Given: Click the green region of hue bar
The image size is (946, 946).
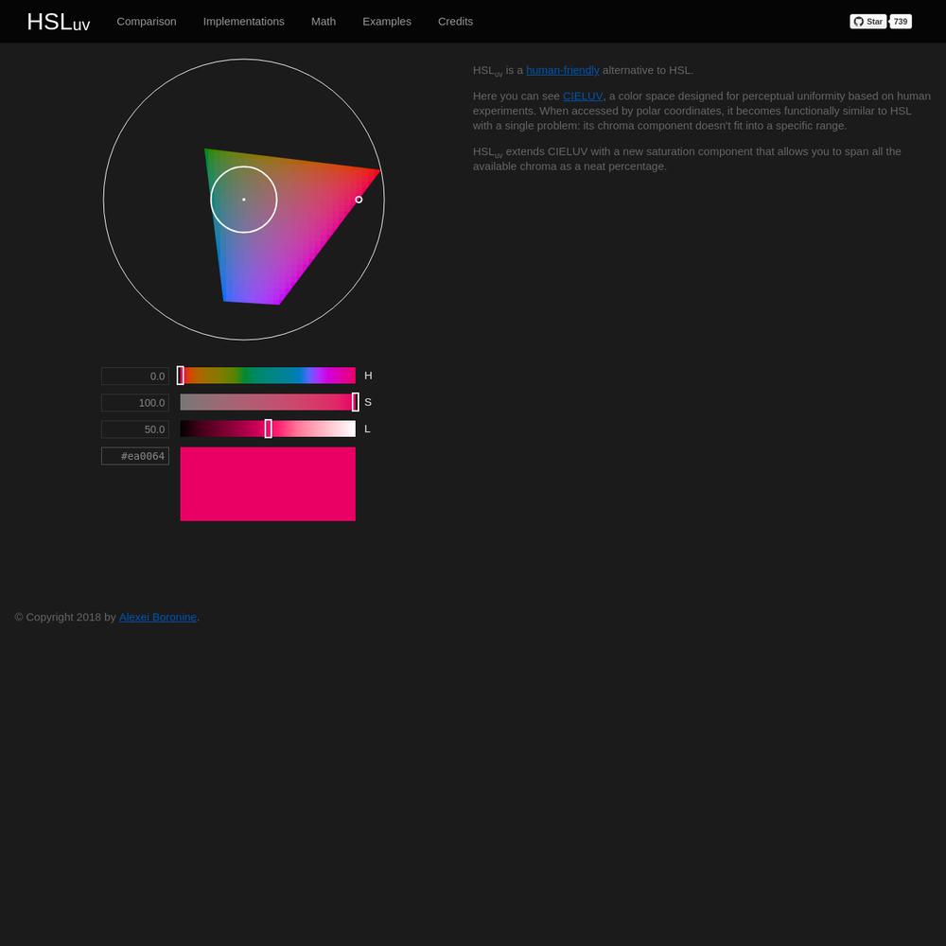Looking at the screenshot, I should point(244,376).
